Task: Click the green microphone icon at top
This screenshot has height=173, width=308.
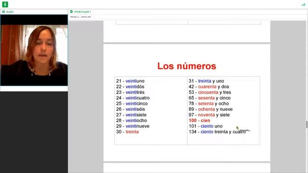Action: tap(5, 4)
